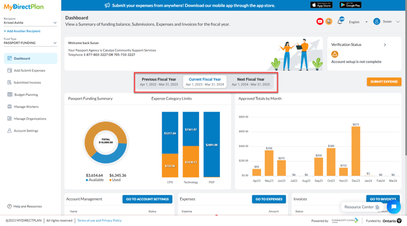Click the Dec23 bar in chart
This screenshot has height=226, width=407.
[355, 151]
